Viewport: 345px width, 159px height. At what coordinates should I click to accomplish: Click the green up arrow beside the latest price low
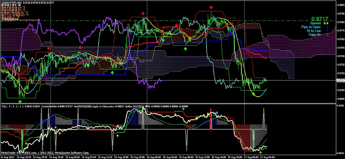[253, 94]
